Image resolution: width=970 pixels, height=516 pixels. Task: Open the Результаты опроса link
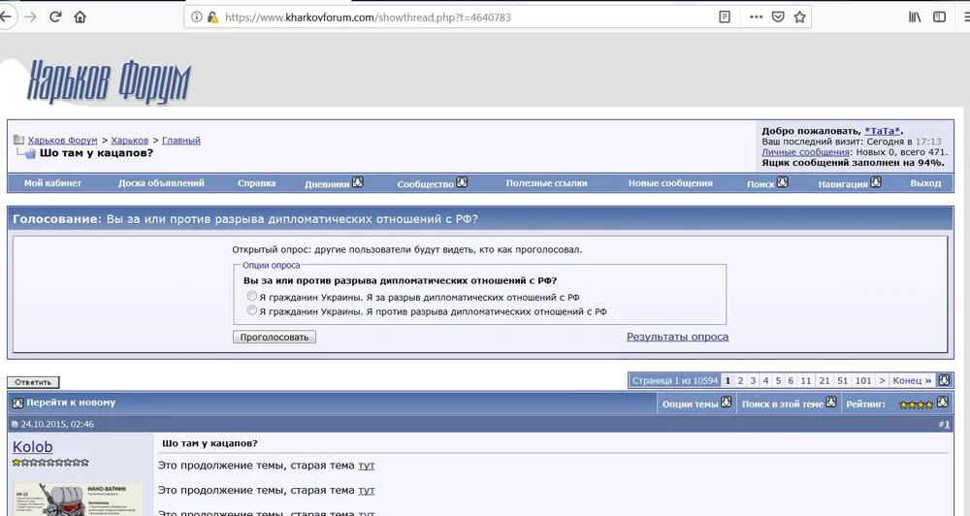point(677,337)
